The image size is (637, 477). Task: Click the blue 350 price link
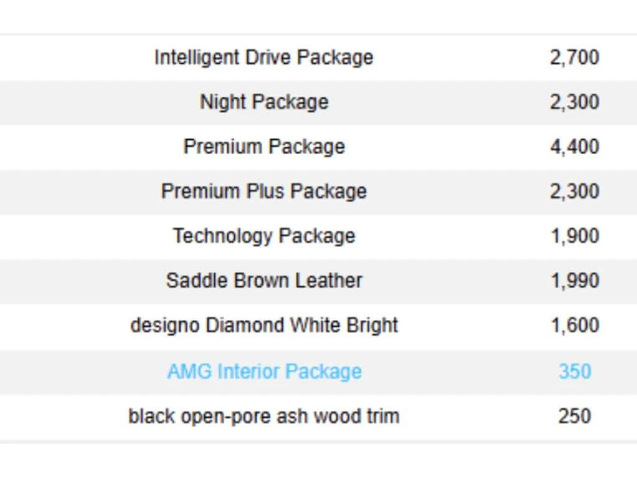pyautogui.click(x=574, y=371)
